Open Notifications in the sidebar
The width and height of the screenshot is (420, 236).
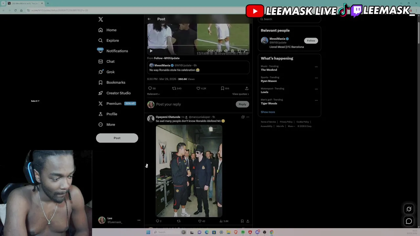[x=113, y=51]
